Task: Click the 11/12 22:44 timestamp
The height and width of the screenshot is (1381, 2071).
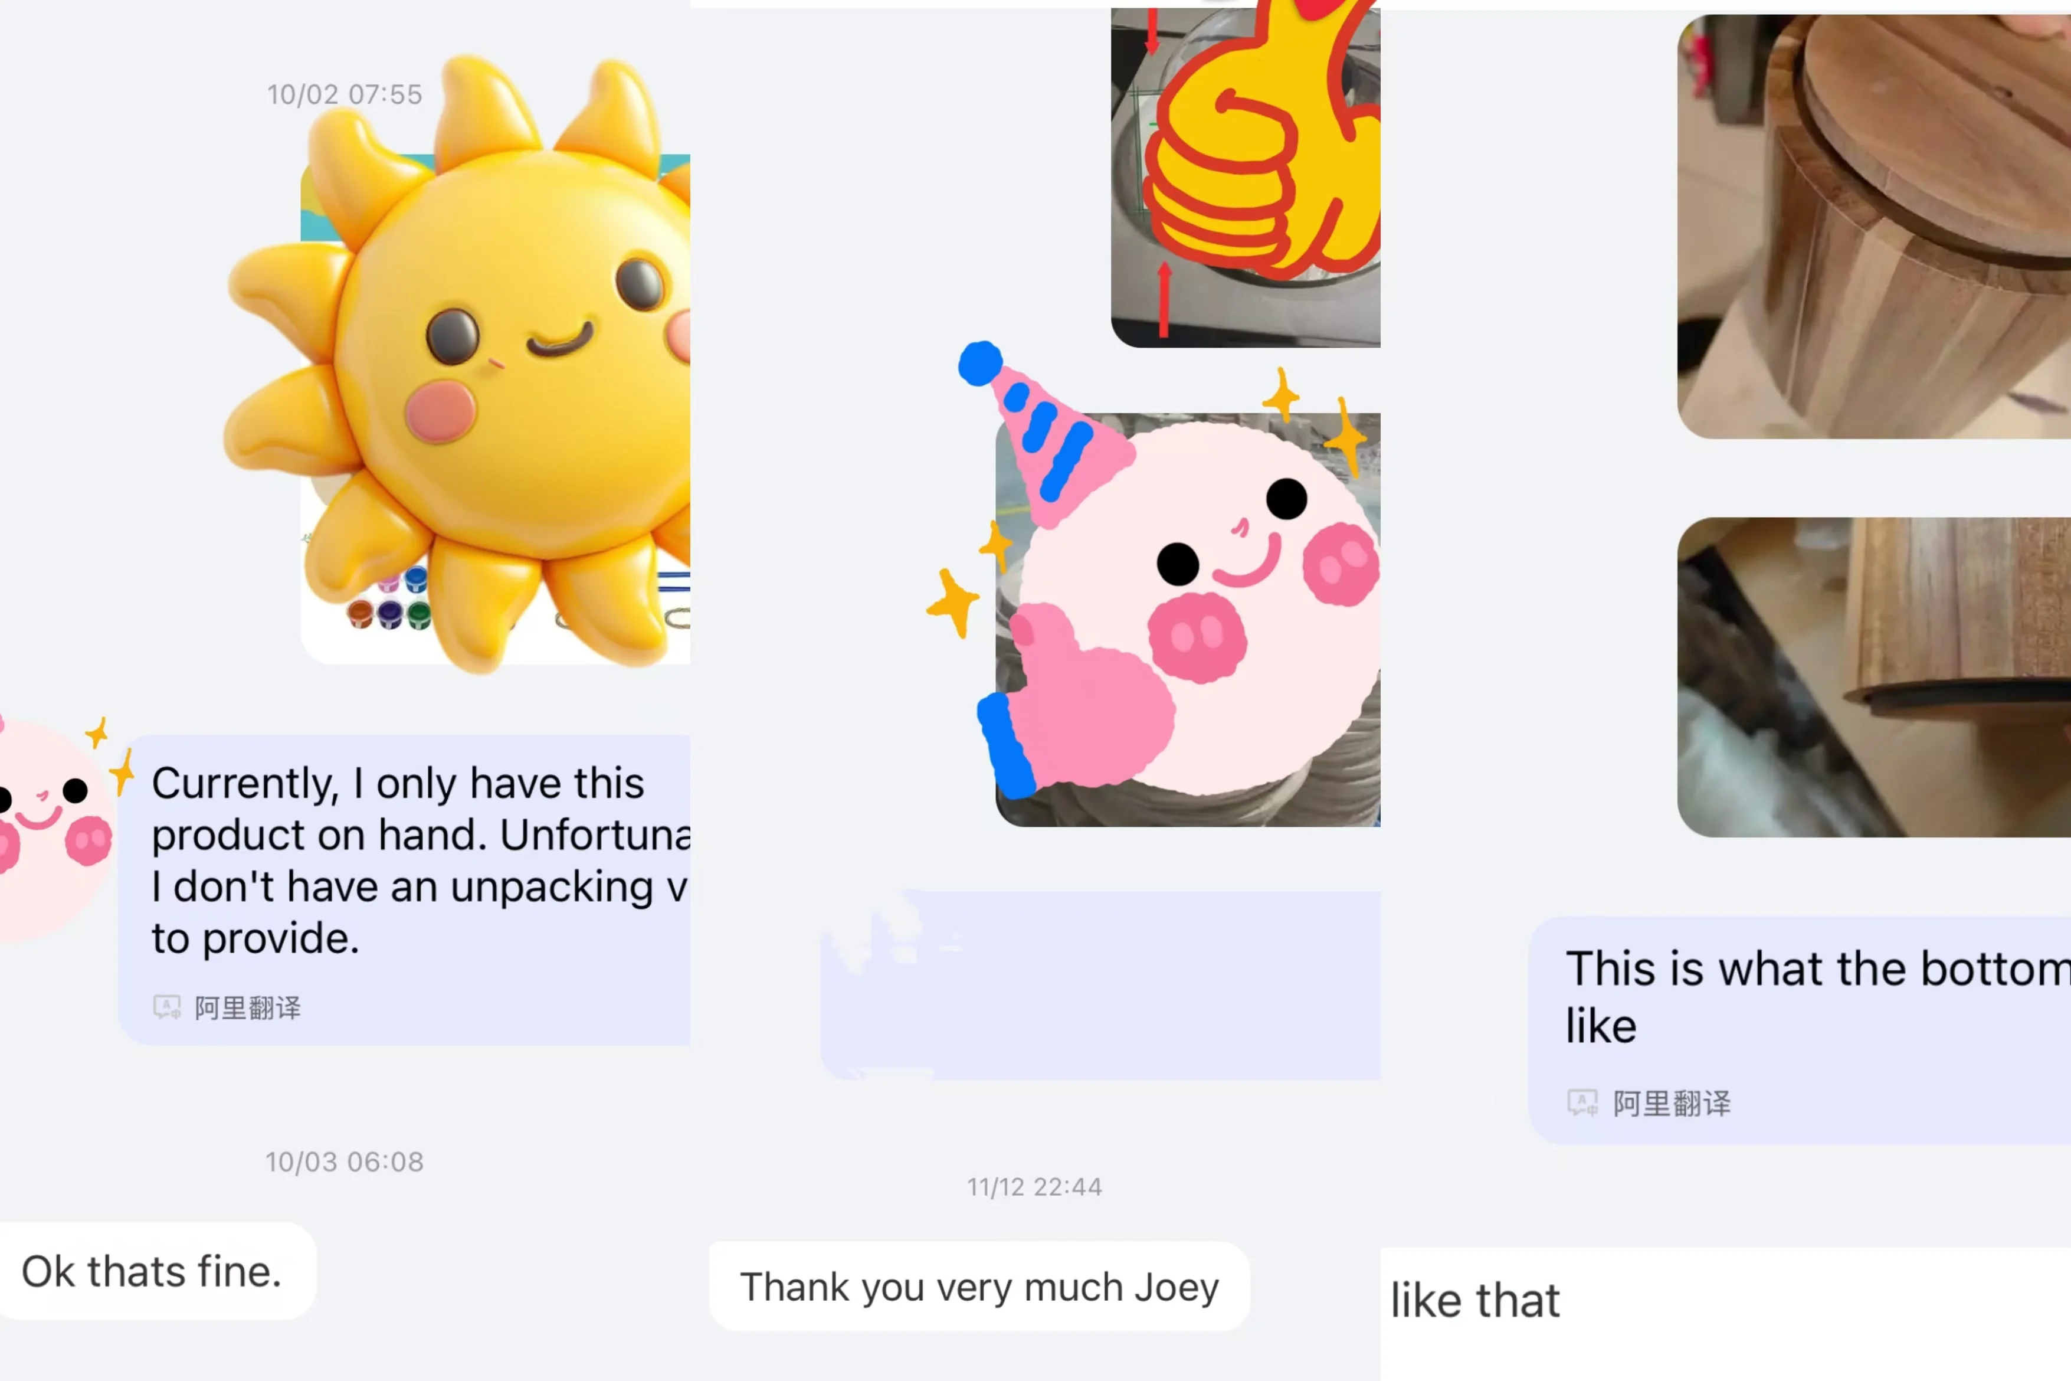Action: pos(1035,1187)
